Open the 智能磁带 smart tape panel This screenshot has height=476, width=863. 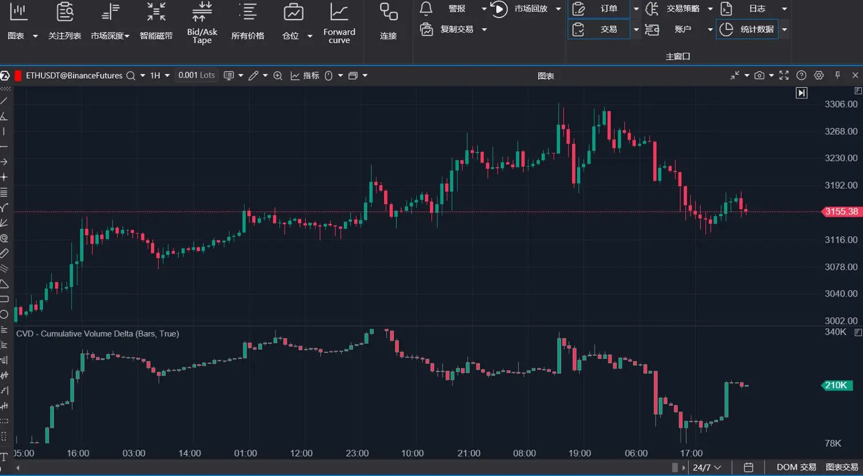coord(156,22)
